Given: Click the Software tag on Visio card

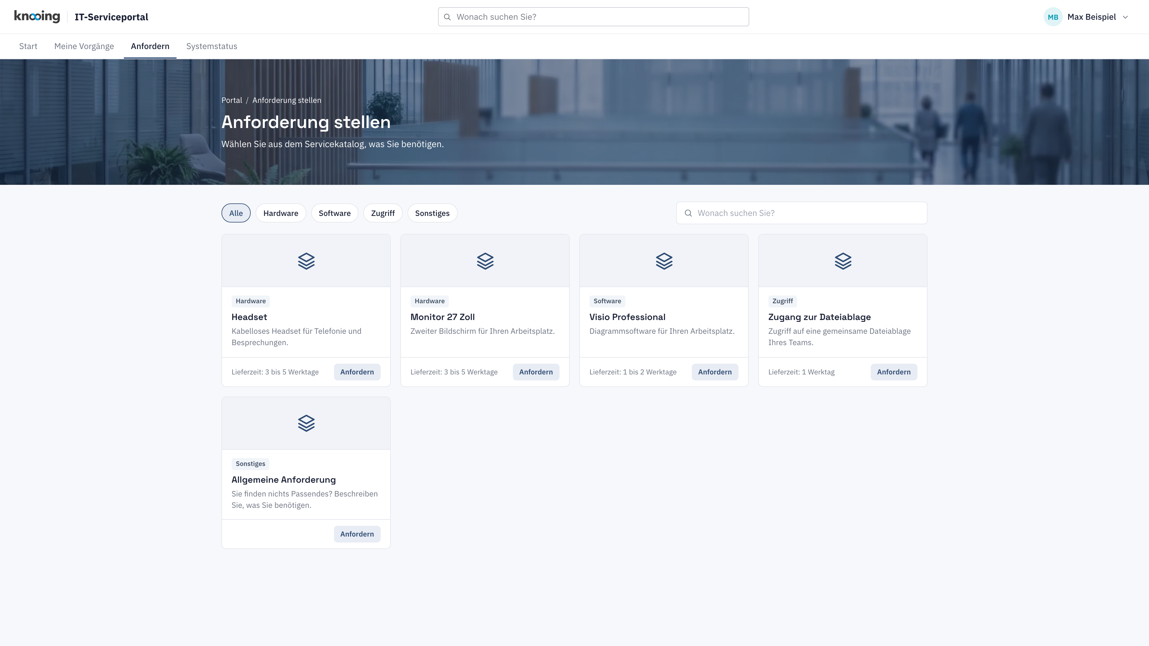Looking at the screenshot, I should (607, 301).
